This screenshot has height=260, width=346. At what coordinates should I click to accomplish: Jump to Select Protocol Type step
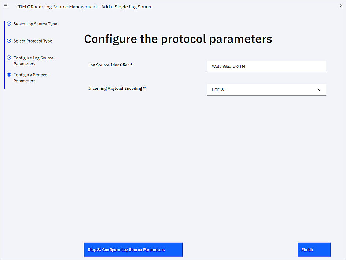pyautogui.click(x=33, y=41)
